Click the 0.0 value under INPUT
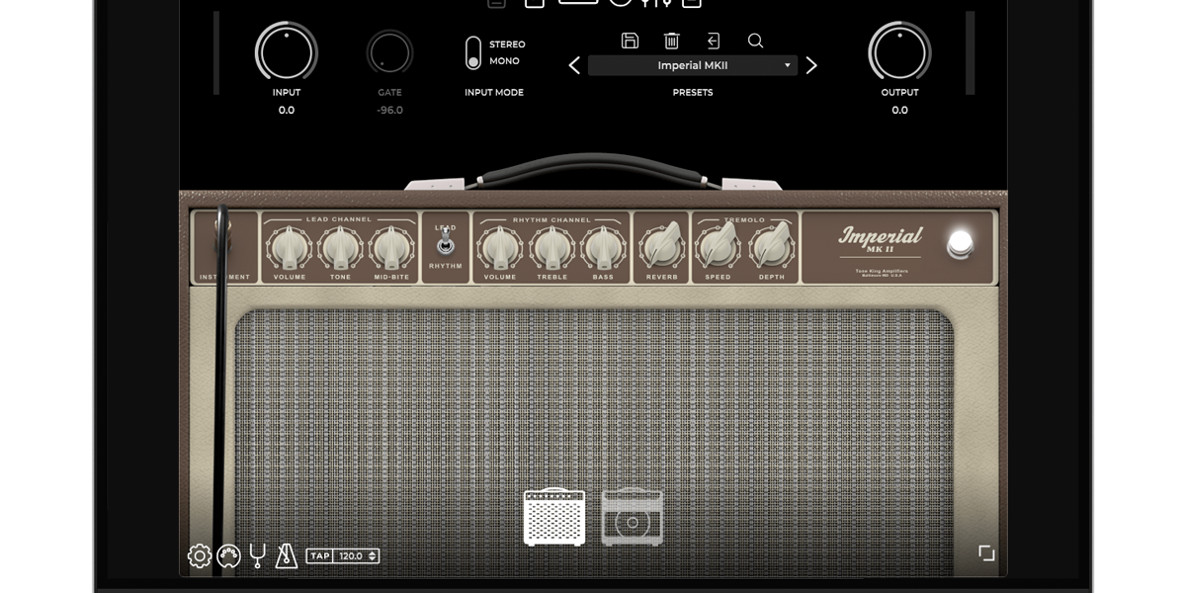The image size is (1186, 593). coord(287,110)
